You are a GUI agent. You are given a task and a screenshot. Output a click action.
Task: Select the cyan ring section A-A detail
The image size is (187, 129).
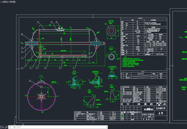click(x=111, y=57)
